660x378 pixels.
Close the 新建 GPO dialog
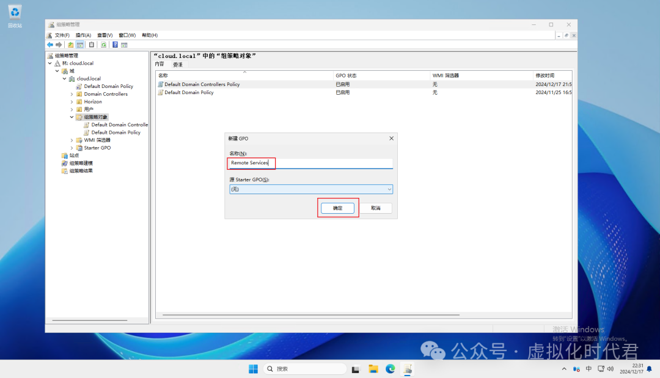point(391,139)
